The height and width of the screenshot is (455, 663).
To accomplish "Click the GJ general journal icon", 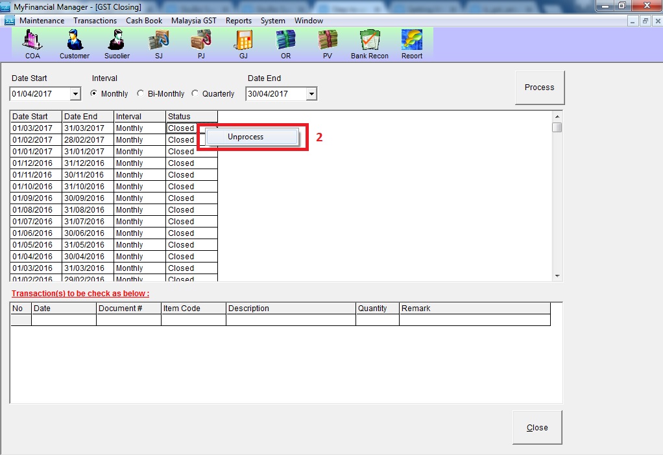I will point(243,43).
